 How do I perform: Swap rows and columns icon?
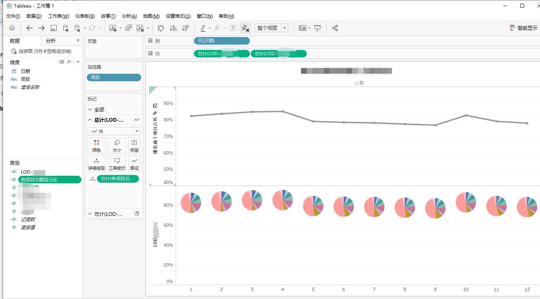161,28
